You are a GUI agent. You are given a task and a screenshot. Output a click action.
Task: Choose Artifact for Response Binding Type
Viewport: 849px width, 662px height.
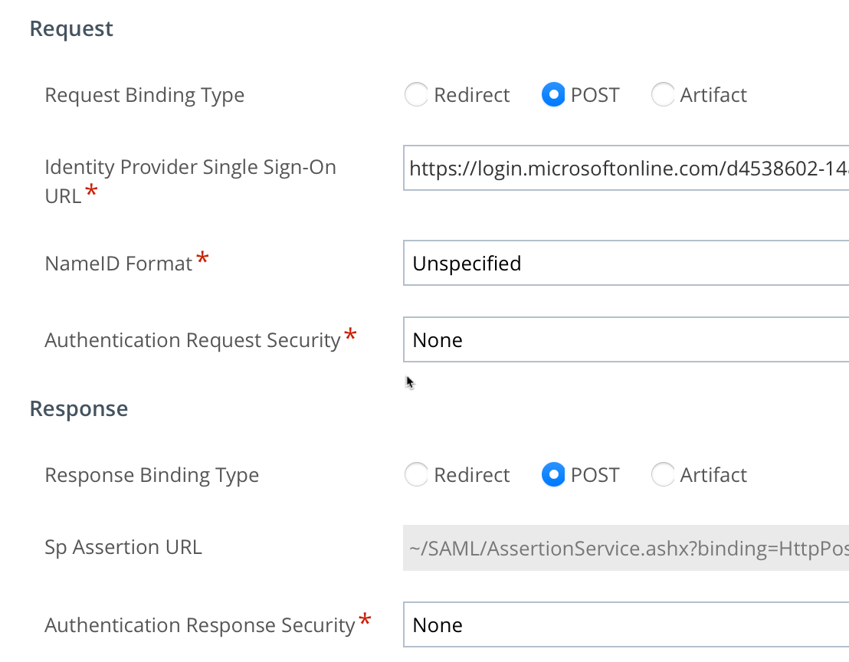(663, 475)
